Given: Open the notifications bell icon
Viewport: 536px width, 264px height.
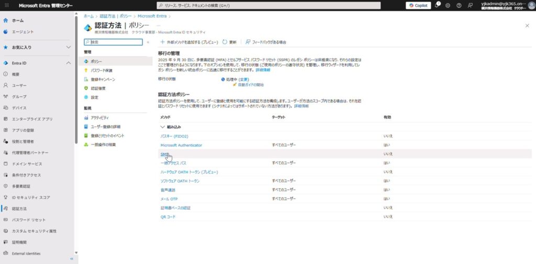Looking at the screenshot, I should coord(437,5).
